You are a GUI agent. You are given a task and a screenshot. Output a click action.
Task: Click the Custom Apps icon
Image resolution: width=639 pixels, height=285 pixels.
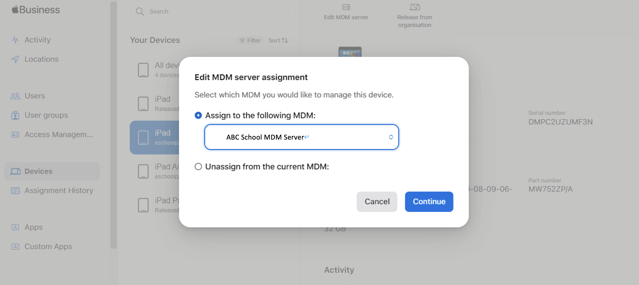15,247
